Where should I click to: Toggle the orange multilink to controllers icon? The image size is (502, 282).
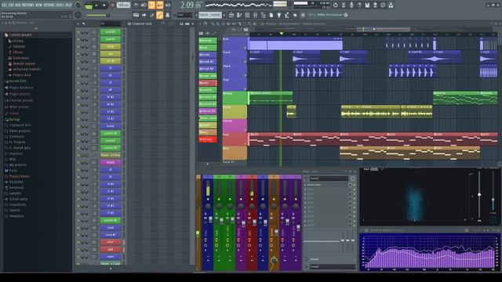tap(160, 15)
